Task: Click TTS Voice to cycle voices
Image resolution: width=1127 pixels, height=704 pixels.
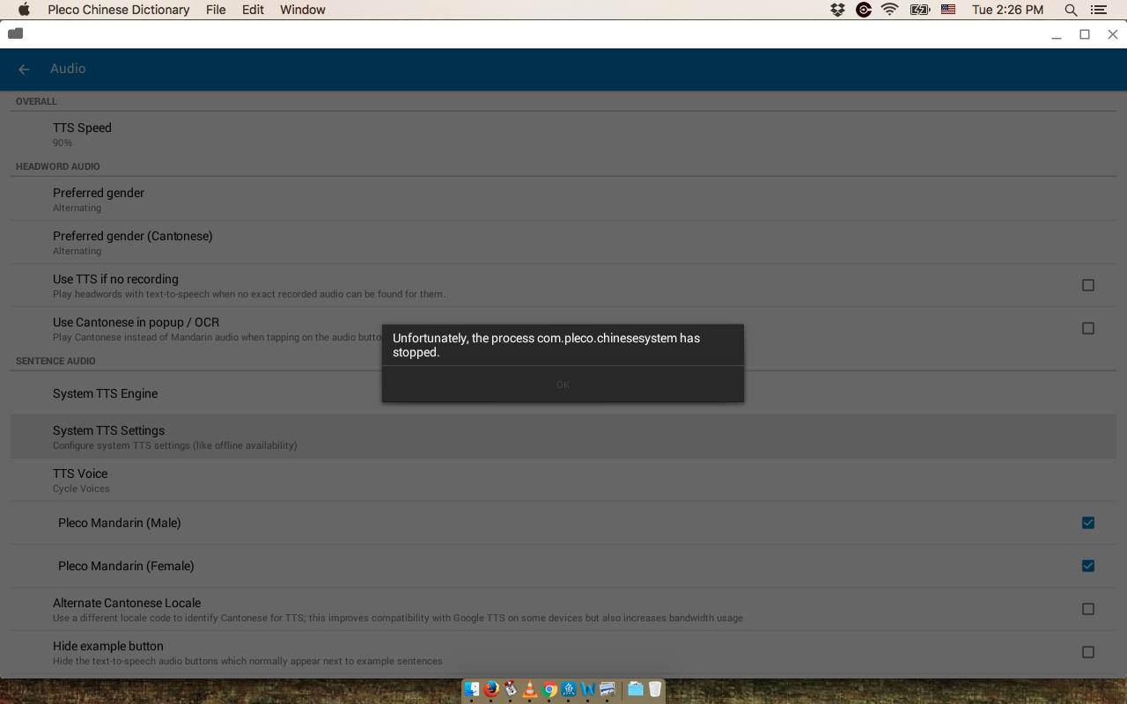Action: click(563, 480)
